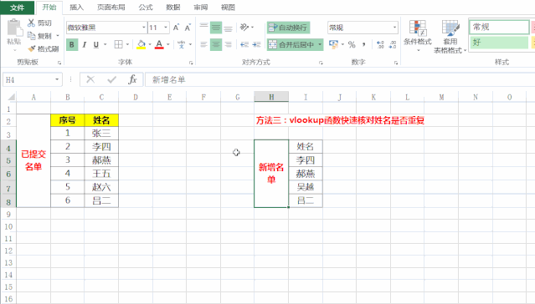Select yellow 序号 header cell
Image resolution: width=535 pixels, height=304 pixels.
point(68,120)
